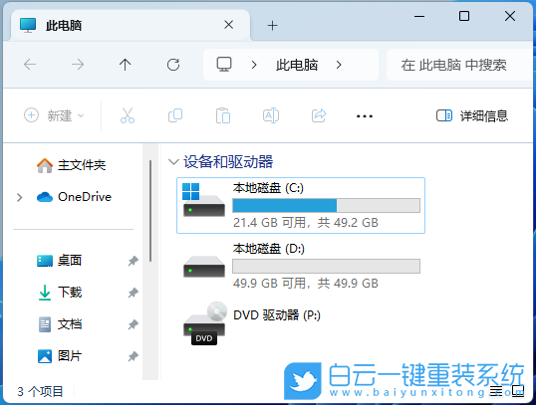Screen dimensions: 536x405
Task: Click the pin icon beside 文档
Action: [133, 324]
